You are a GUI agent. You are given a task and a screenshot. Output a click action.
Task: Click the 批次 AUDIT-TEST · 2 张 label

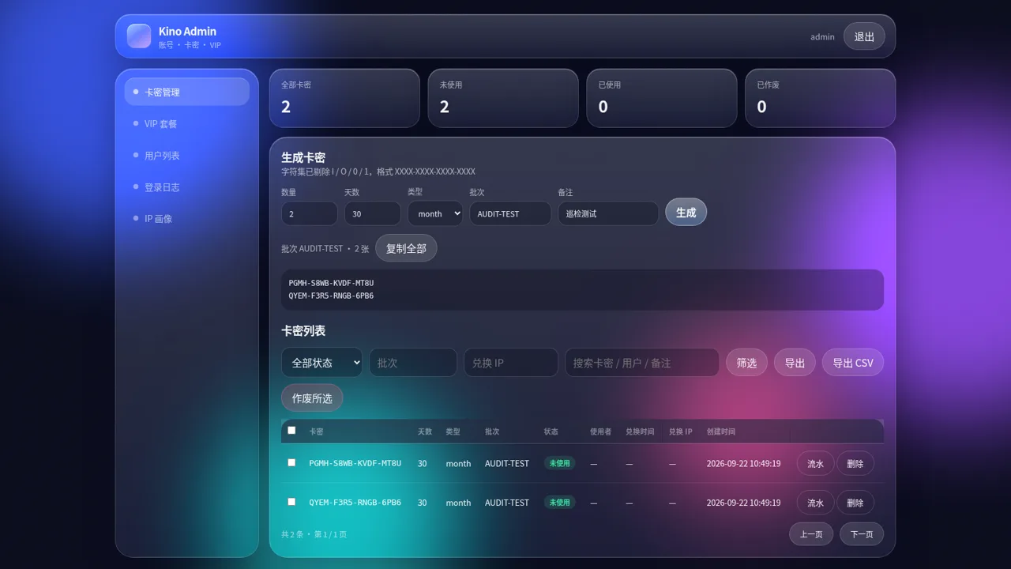[325, 248]
